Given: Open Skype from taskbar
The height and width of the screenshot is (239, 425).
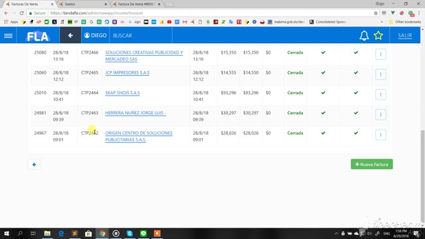Looking at the screenshot, I should 129,233.
